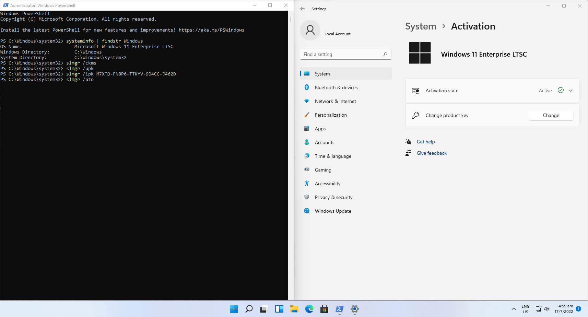Open System in Settings sidebar
Screen dimensions: 588x317
point(346,74)
